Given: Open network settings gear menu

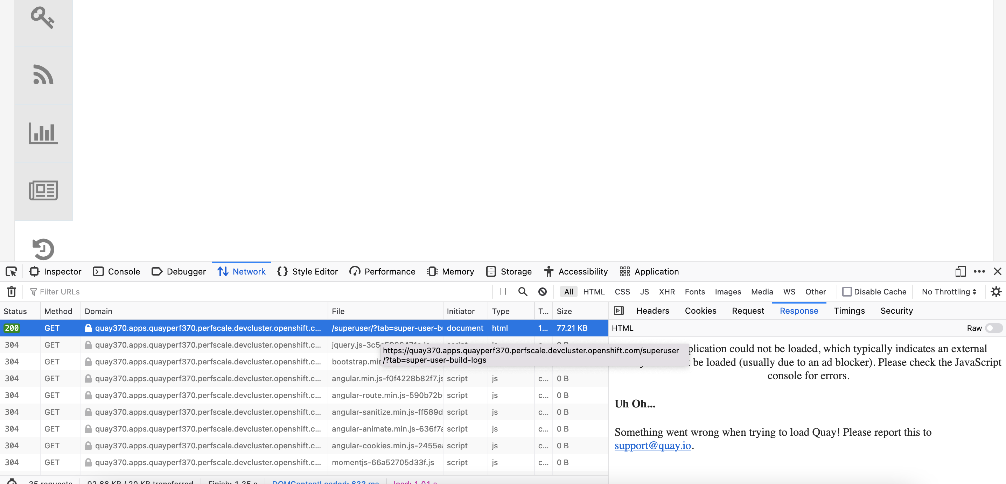Looking at the screenshot, I should point(996,292).
